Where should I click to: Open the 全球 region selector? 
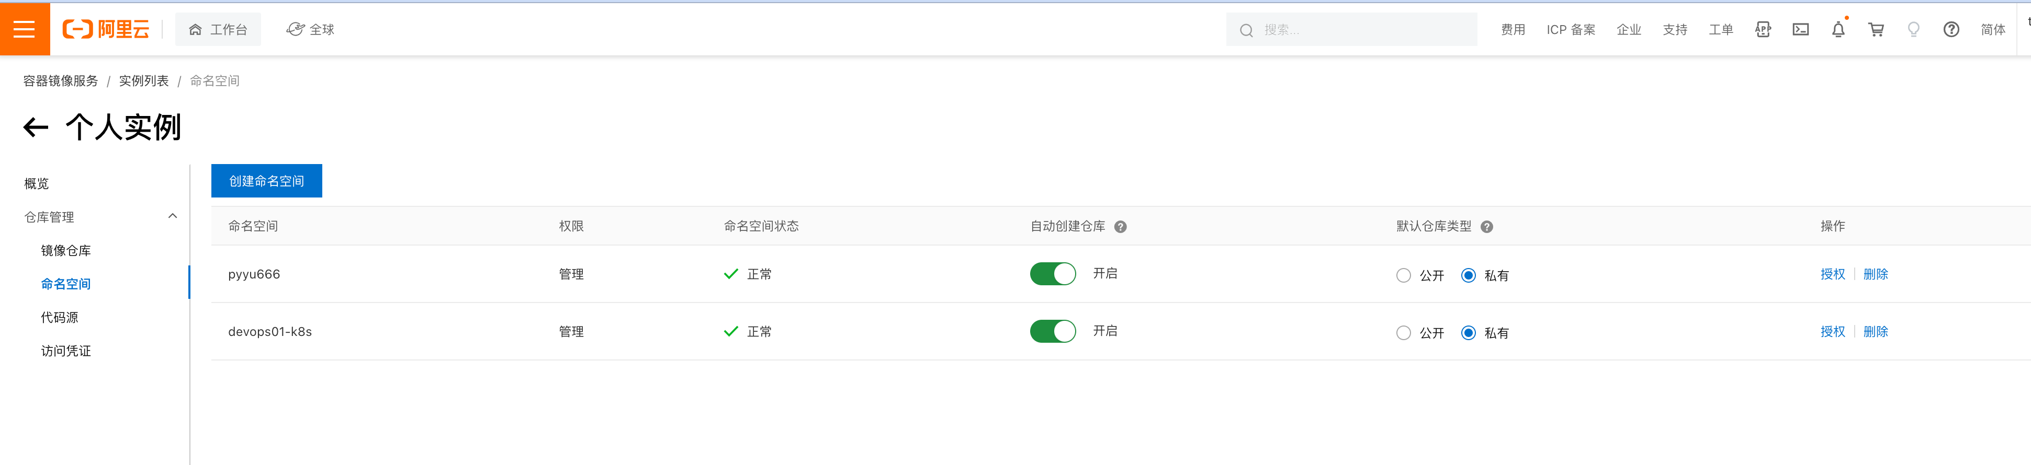[x=311, y=29]
